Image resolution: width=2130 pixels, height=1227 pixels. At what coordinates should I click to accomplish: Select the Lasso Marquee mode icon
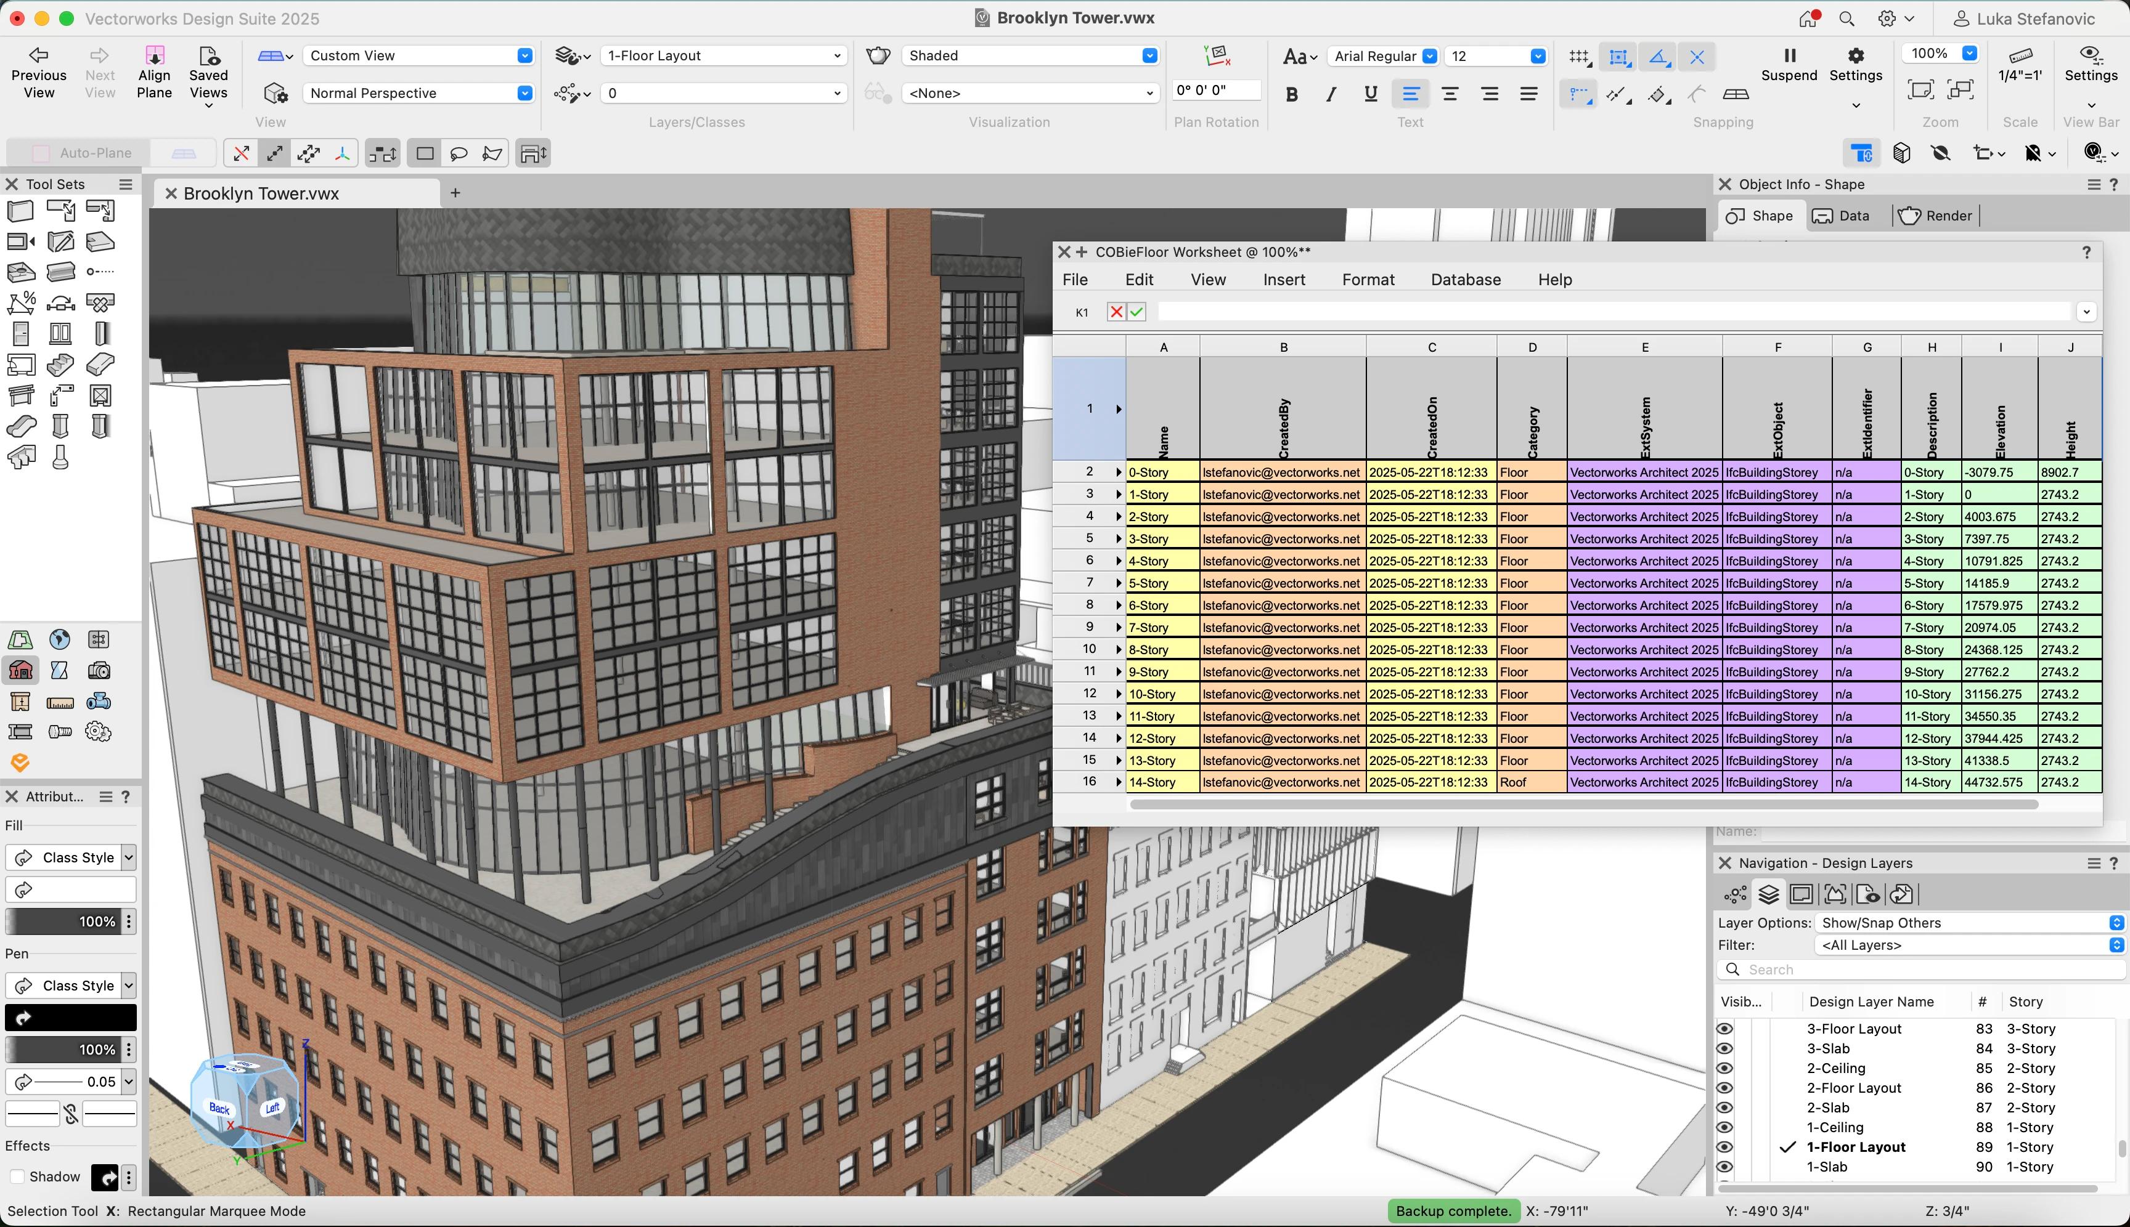pos(459,153)
